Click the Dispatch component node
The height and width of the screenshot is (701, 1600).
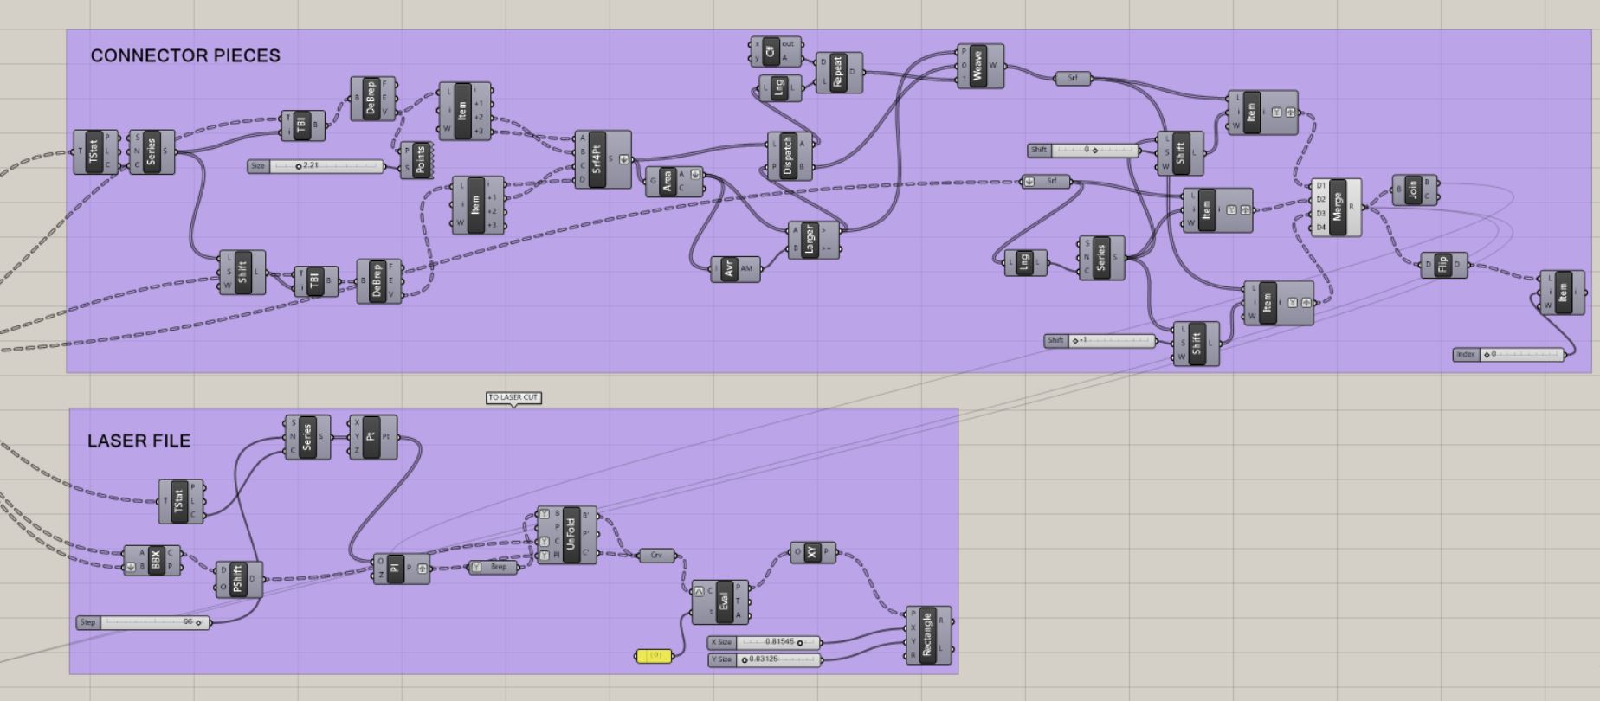(x=787, y=157)
